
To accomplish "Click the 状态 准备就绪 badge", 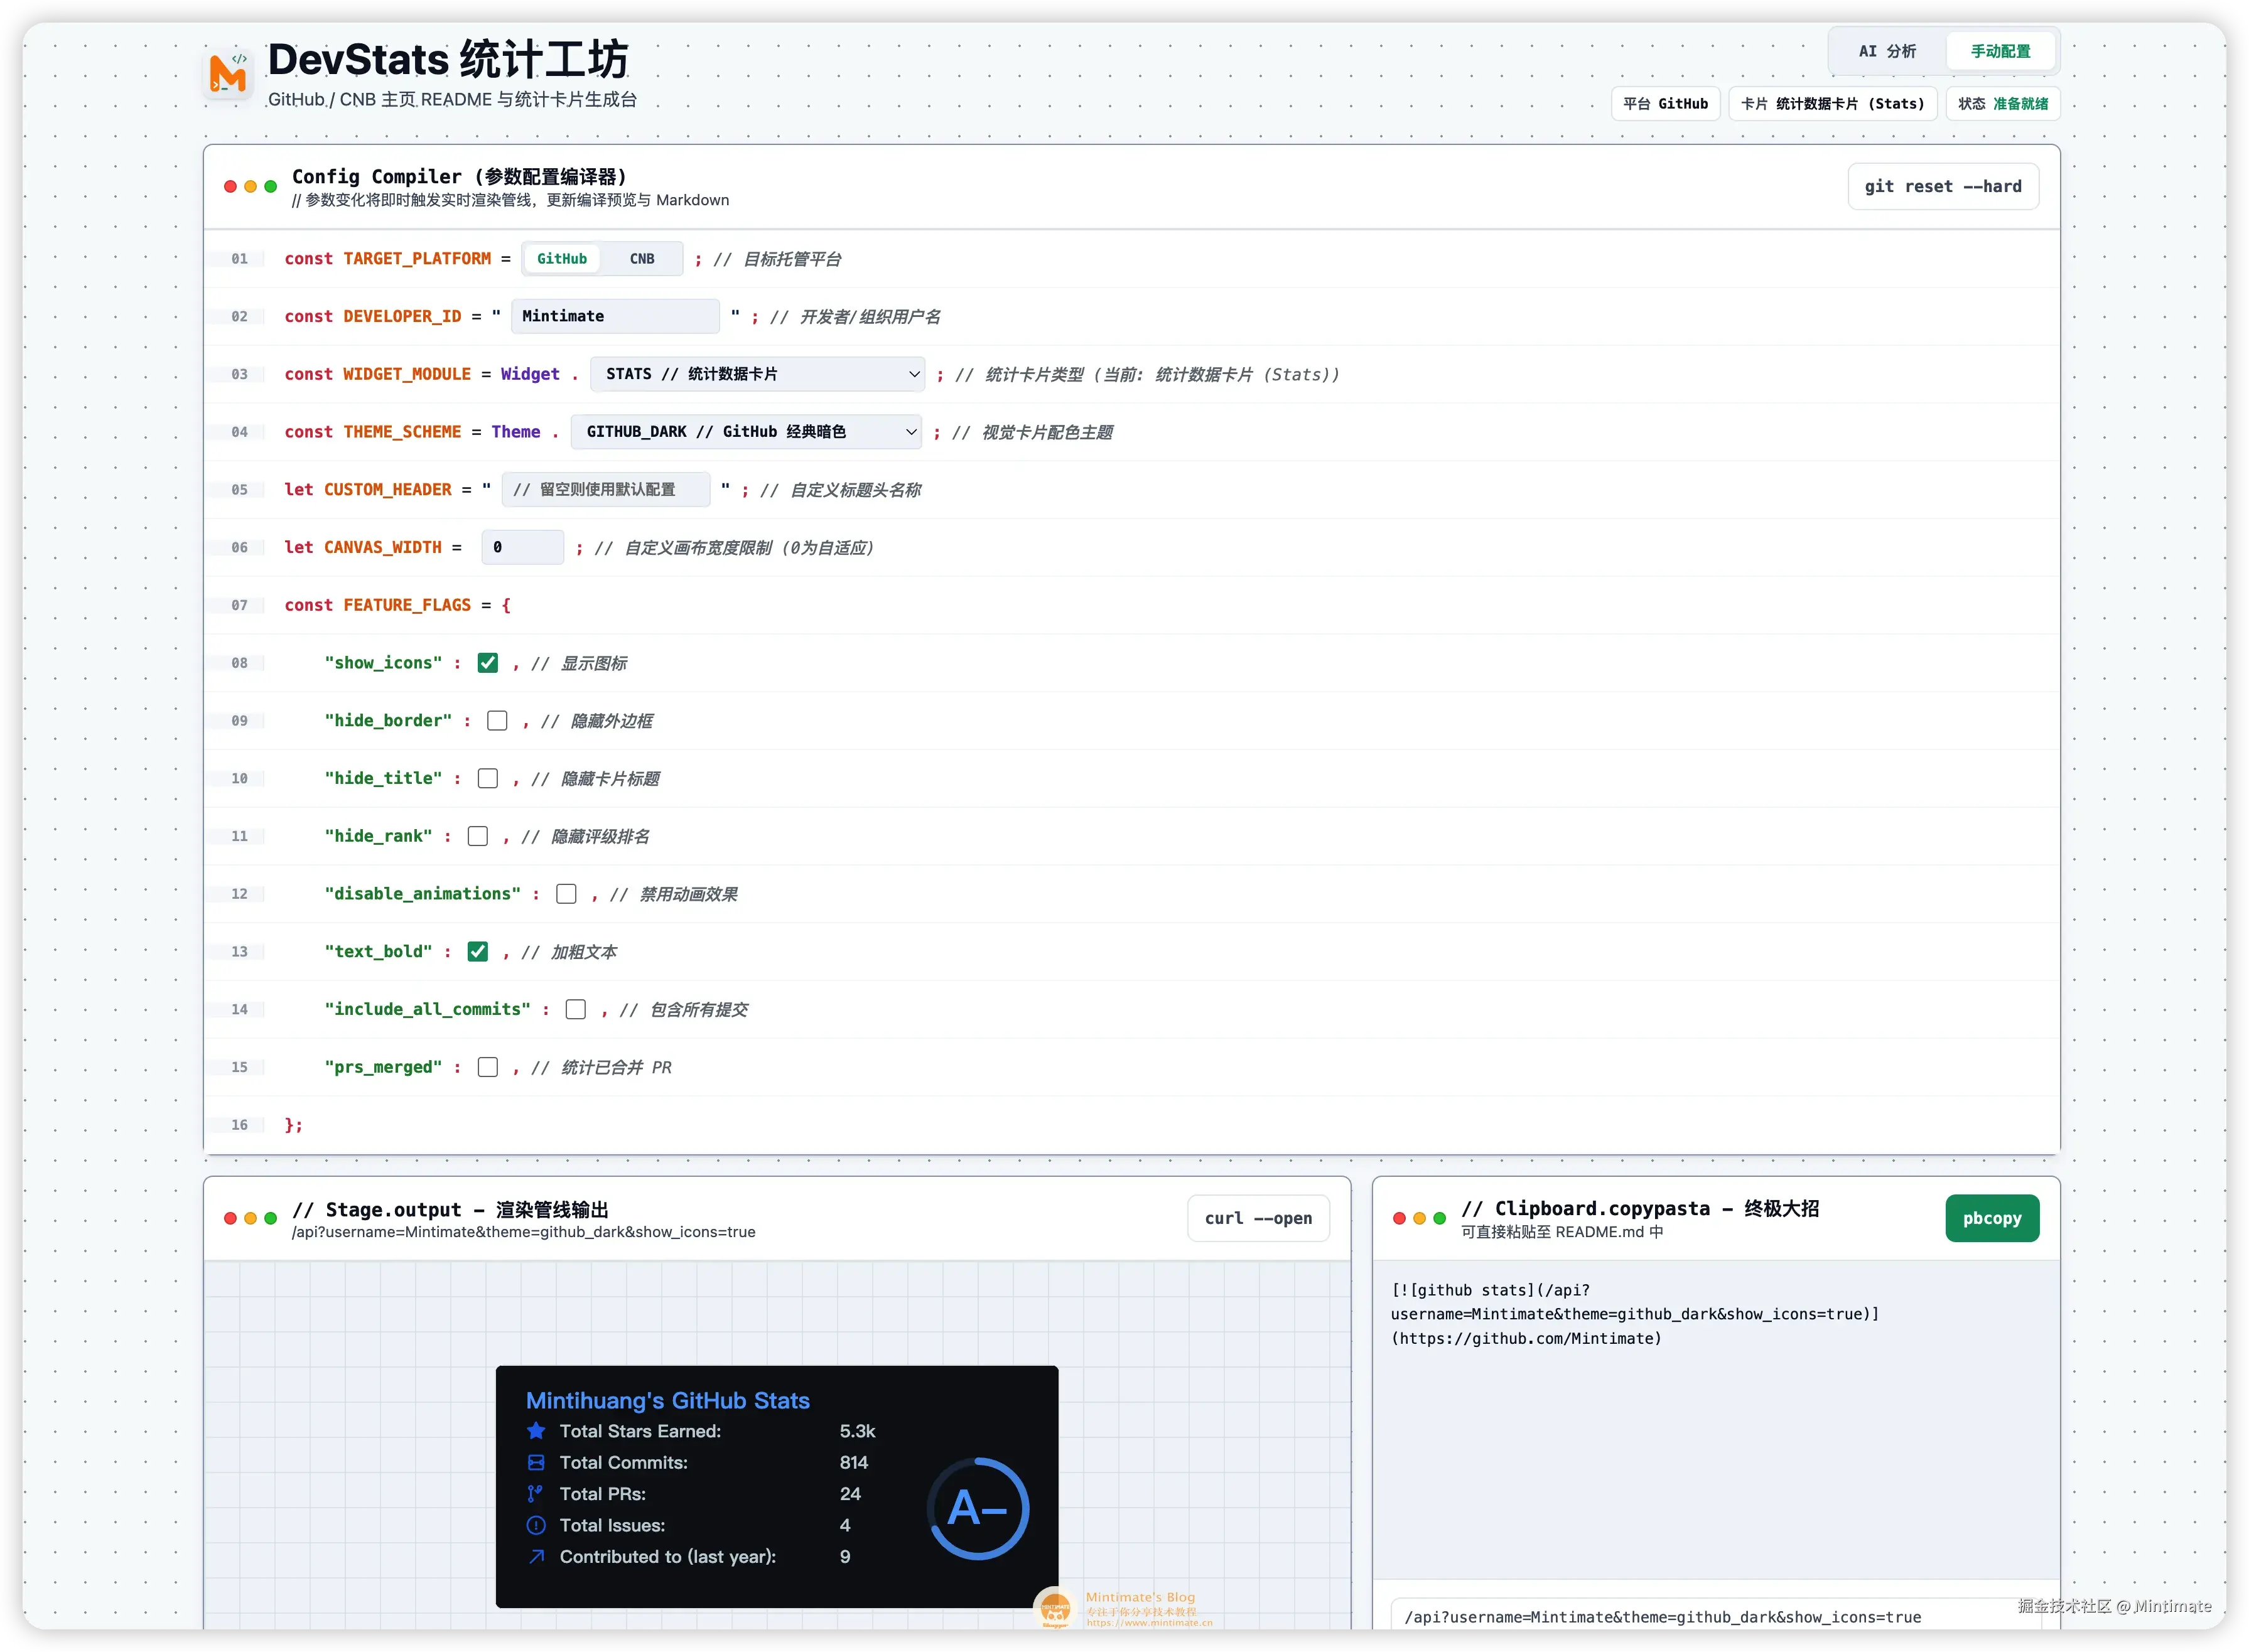I will [x=2003, y=104].
